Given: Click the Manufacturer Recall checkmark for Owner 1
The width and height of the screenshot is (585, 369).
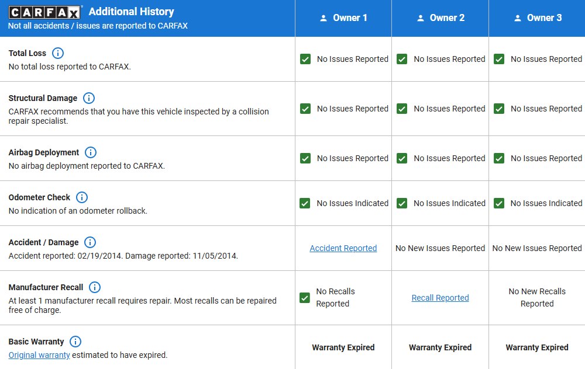Looking at the screenshot, I should pyautogui.click(x=304, y=298).
